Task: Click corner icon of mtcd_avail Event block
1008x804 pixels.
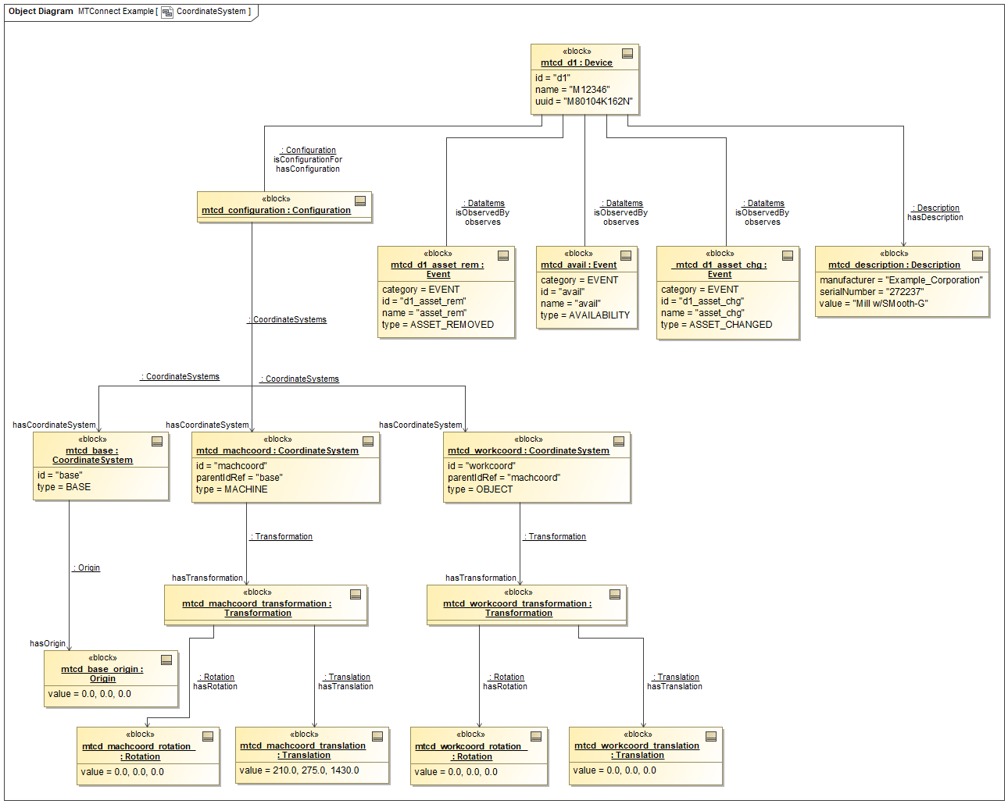Action: tap(626, 255)
